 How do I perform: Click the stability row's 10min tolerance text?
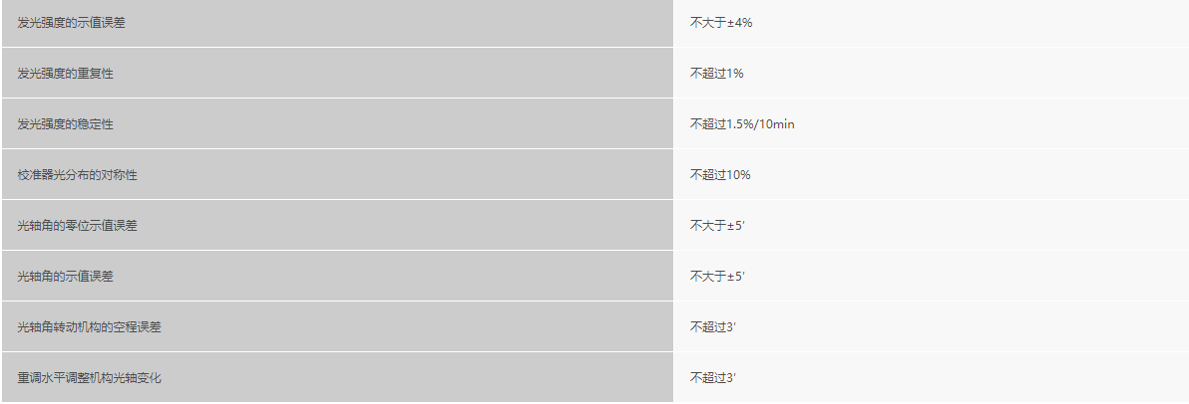click(776, 123)
